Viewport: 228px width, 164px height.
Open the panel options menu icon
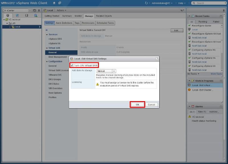pyautogui.click(x=182, y=10)
